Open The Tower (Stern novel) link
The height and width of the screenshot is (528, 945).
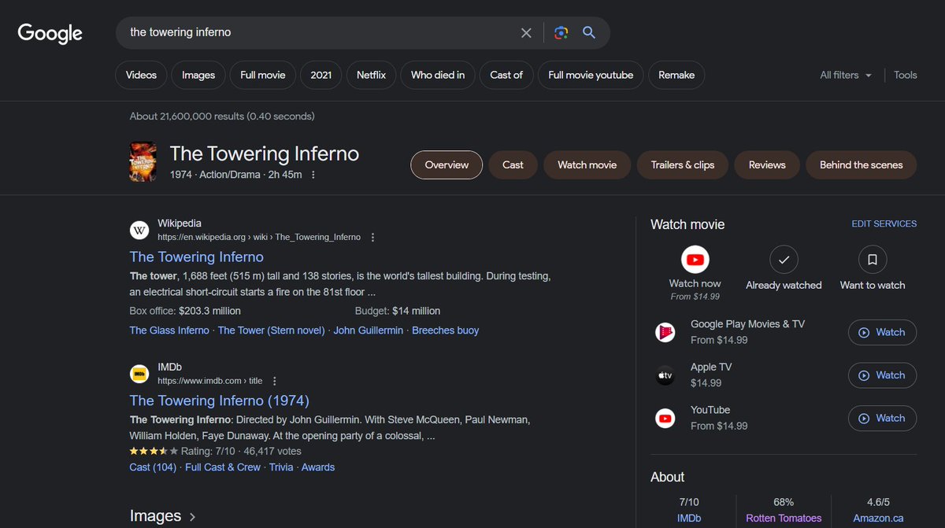(271, 330)
